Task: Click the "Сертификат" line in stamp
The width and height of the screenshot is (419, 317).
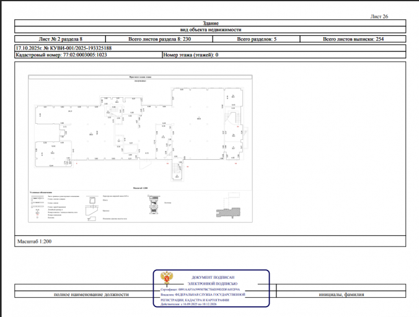Action: pos(200,289)
